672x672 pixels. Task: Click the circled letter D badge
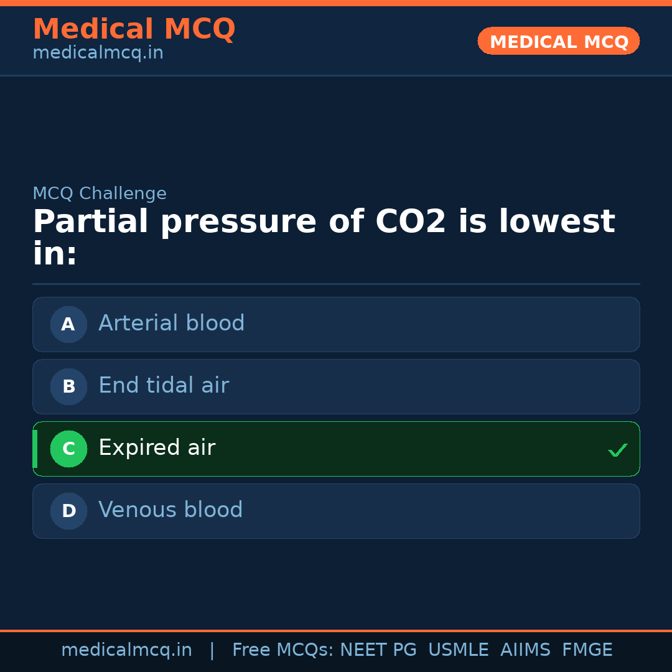tap(68, 511)
